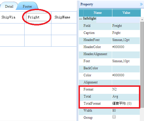Select the TotalFormat property name
The width and height of the screenshot is (144, 121).
click(92, 103)
